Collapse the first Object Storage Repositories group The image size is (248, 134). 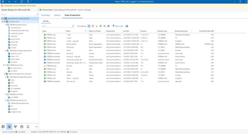click(6, 51)
